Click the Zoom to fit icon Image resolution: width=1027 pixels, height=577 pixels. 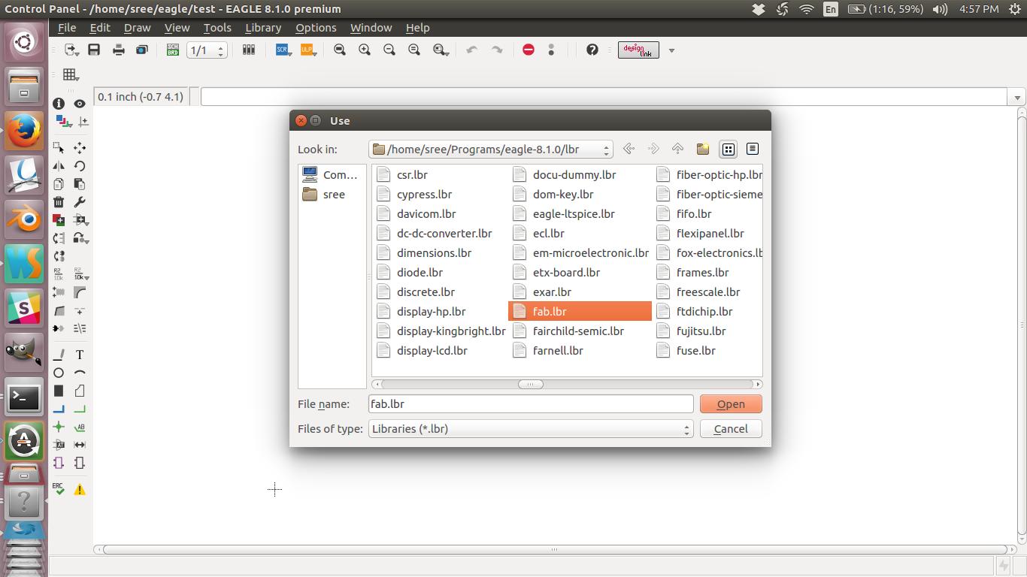pos(340,50)
